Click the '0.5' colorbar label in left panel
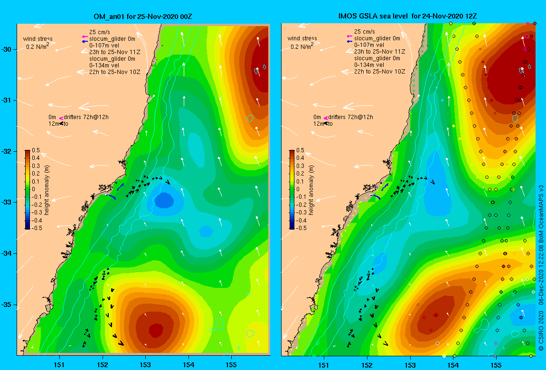The image size is (546, 370). pos(36,150)
